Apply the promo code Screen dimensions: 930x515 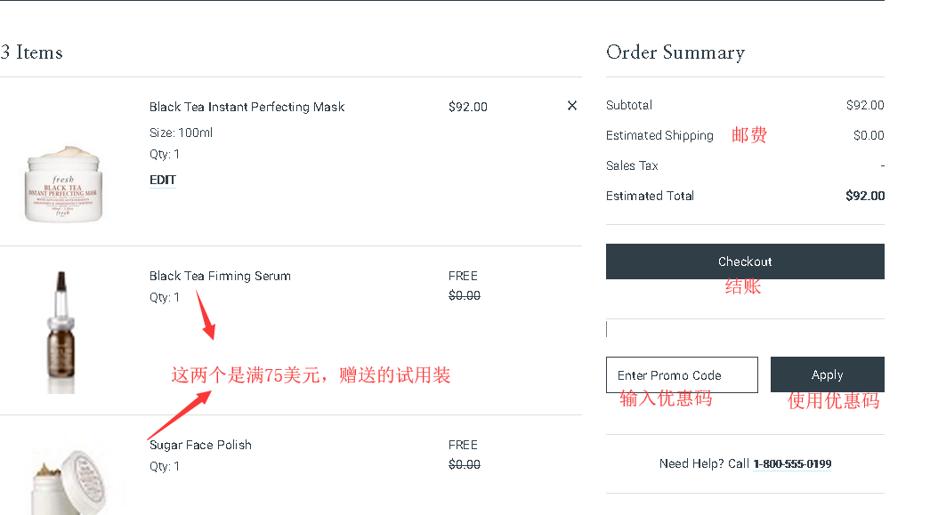[x=827, y=375]
